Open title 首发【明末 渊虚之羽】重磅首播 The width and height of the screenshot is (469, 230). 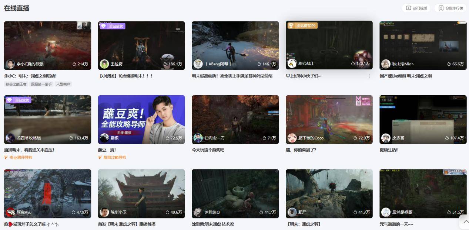click(x=127, y=224)
